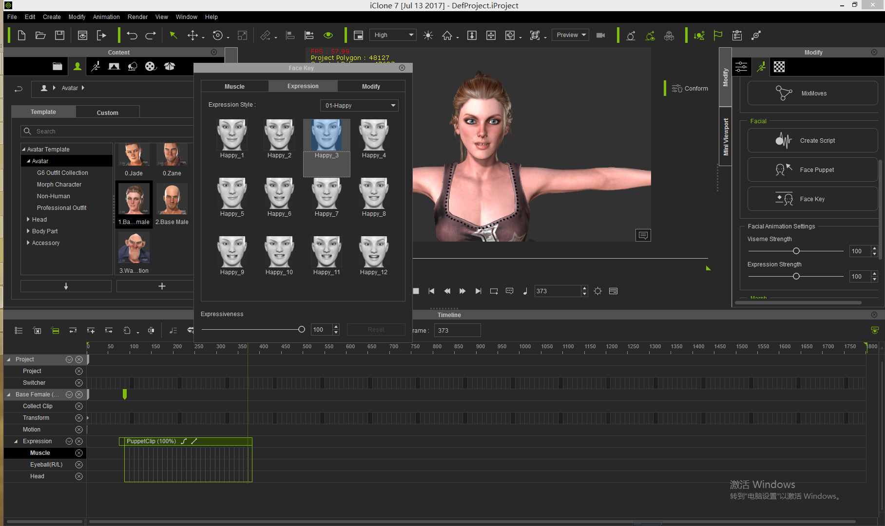Open the Window menu
This screenshot has width=885, height=526.
186,17
